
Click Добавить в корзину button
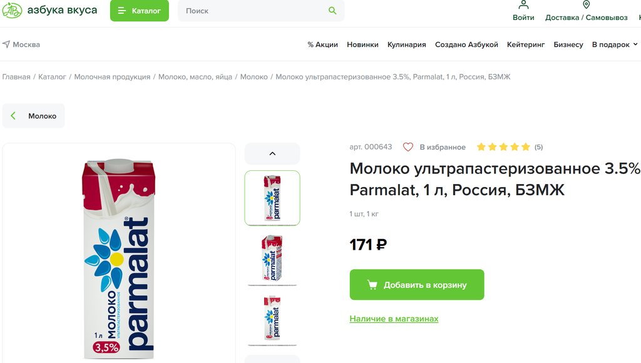coord(417,285)
